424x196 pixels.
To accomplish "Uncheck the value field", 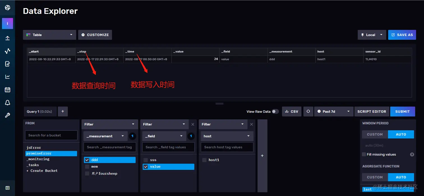I will pos(146,167).
